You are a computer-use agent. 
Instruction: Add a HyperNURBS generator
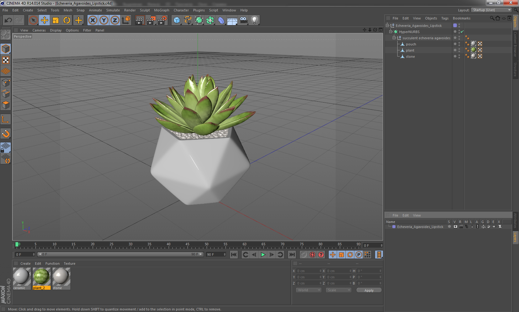pos(199,20)
